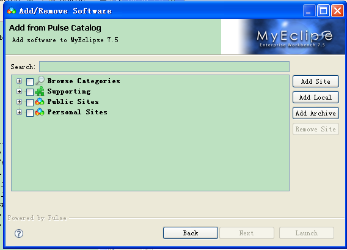Click the Add/Remove Software title bar icon
Viewport: 347px width, 250px height.
(x=11, y=10)
